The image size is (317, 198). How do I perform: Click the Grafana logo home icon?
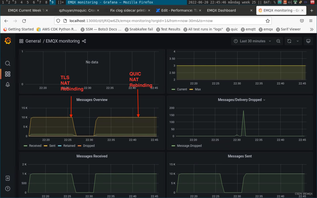pyautogui.click(x=8, y=41)
